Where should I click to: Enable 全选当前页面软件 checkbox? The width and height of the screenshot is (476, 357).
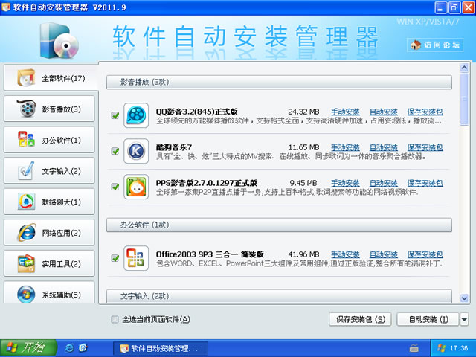[x=115, y=320]
